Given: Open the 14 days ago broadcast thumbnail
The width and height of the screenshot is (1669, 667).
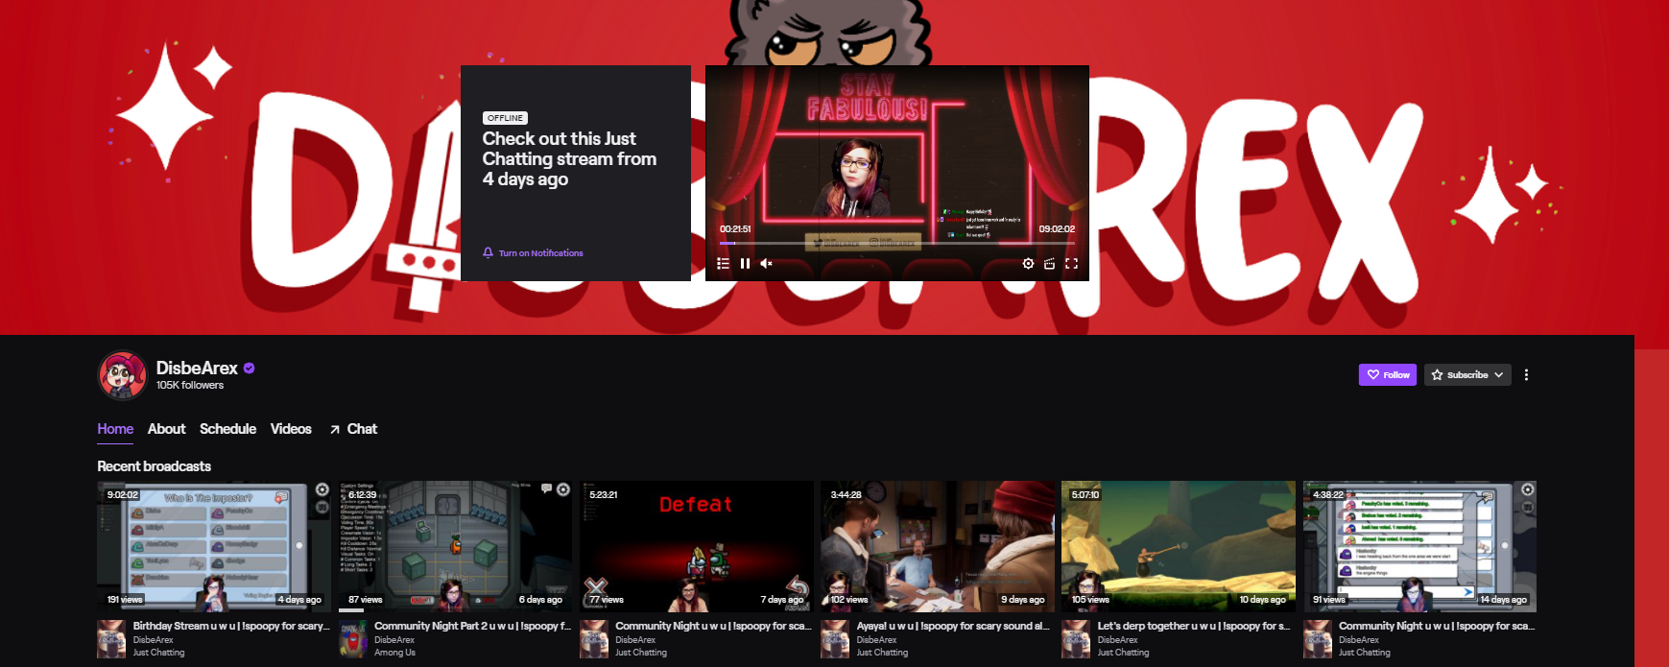Looking at the screenshot, I should [1419, 547].
